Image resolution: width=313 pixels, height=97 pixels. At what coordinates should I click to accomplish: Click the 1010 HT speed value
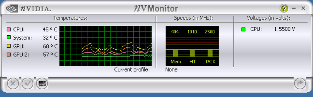[x=192, y=32]
